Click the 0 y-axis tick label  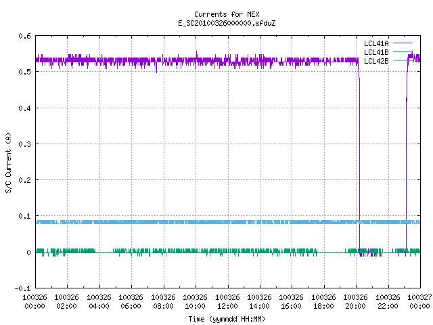(28, 253)
